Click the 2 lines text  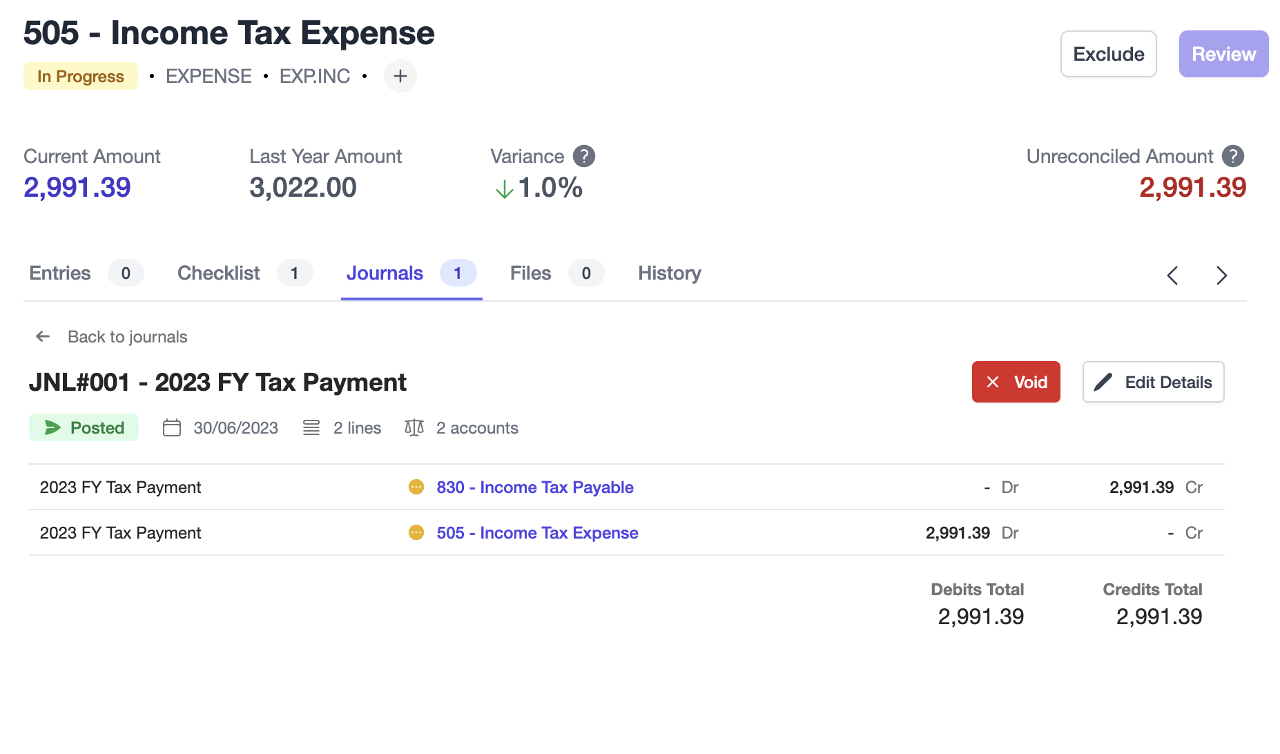[357, 428]
